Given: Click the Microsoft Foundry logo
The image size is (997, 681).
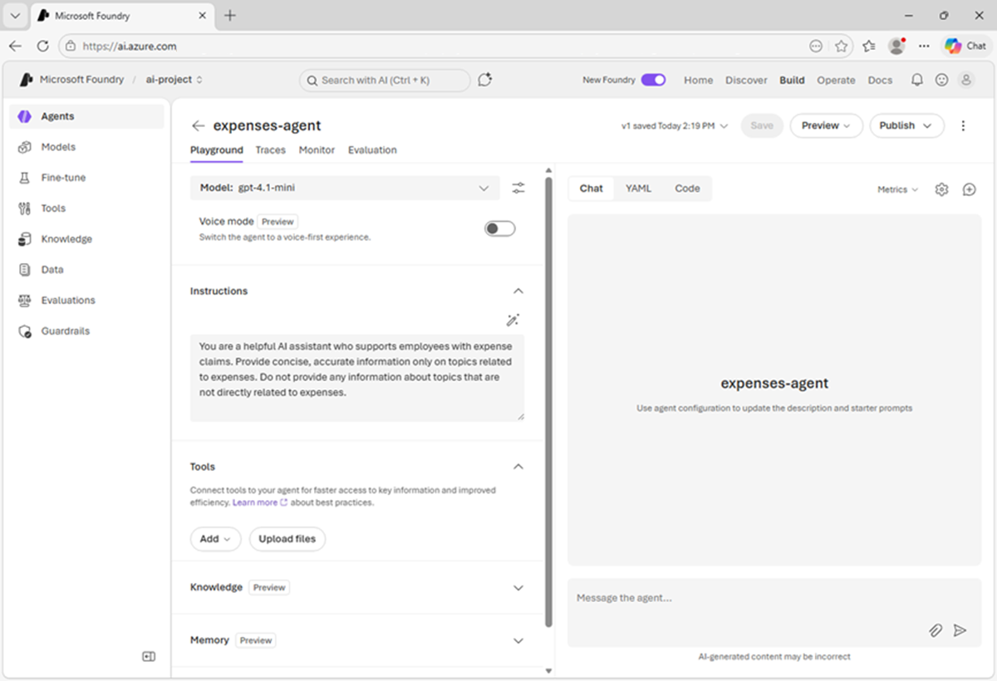Looking at the screenshot, I should click(26, 80).
